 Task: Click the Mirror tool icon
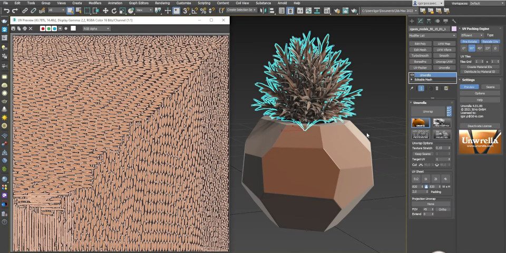pyautogui.click(x=263, y=11)
